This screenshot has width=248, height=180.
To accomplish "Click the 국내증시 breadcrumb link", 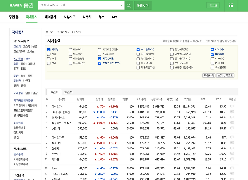I will [x=62, y=32].
